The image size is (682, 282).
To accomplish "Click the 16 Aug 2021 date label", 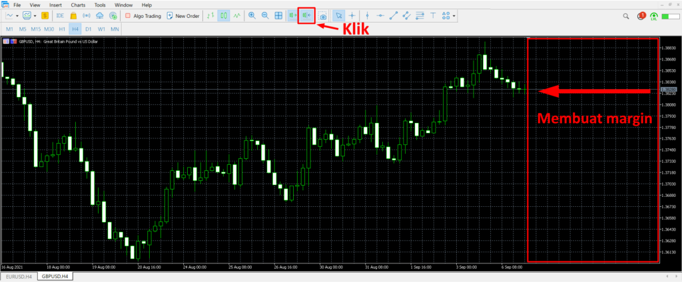I will [11, 267].
